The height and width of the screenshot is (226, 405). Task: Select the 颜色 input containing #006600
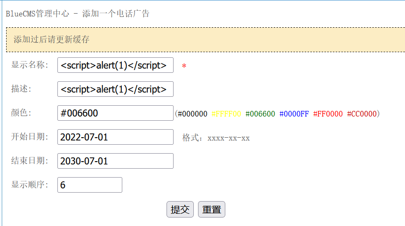point(115,113)
